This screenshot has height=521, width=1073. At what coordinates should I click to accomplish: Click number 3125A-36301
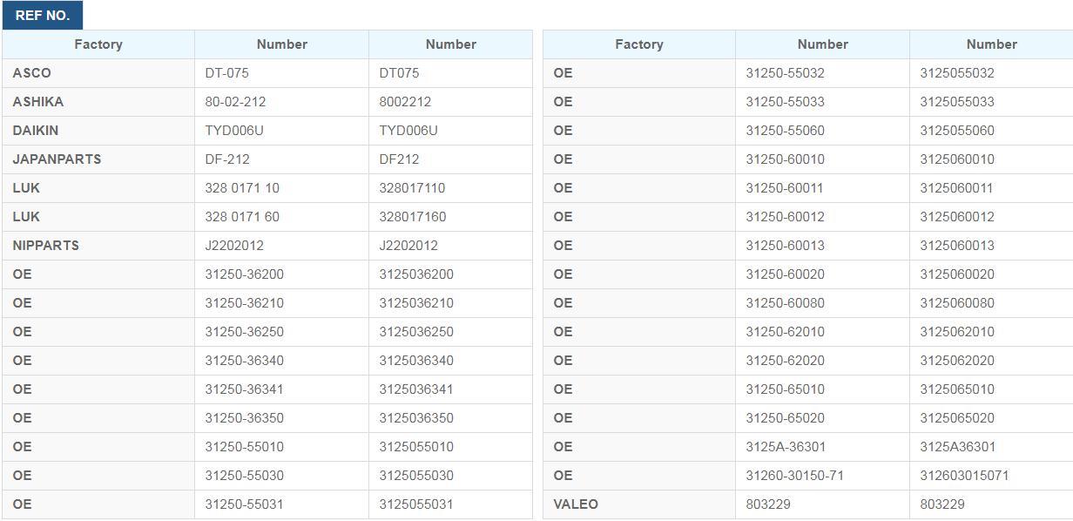(786, 447)
